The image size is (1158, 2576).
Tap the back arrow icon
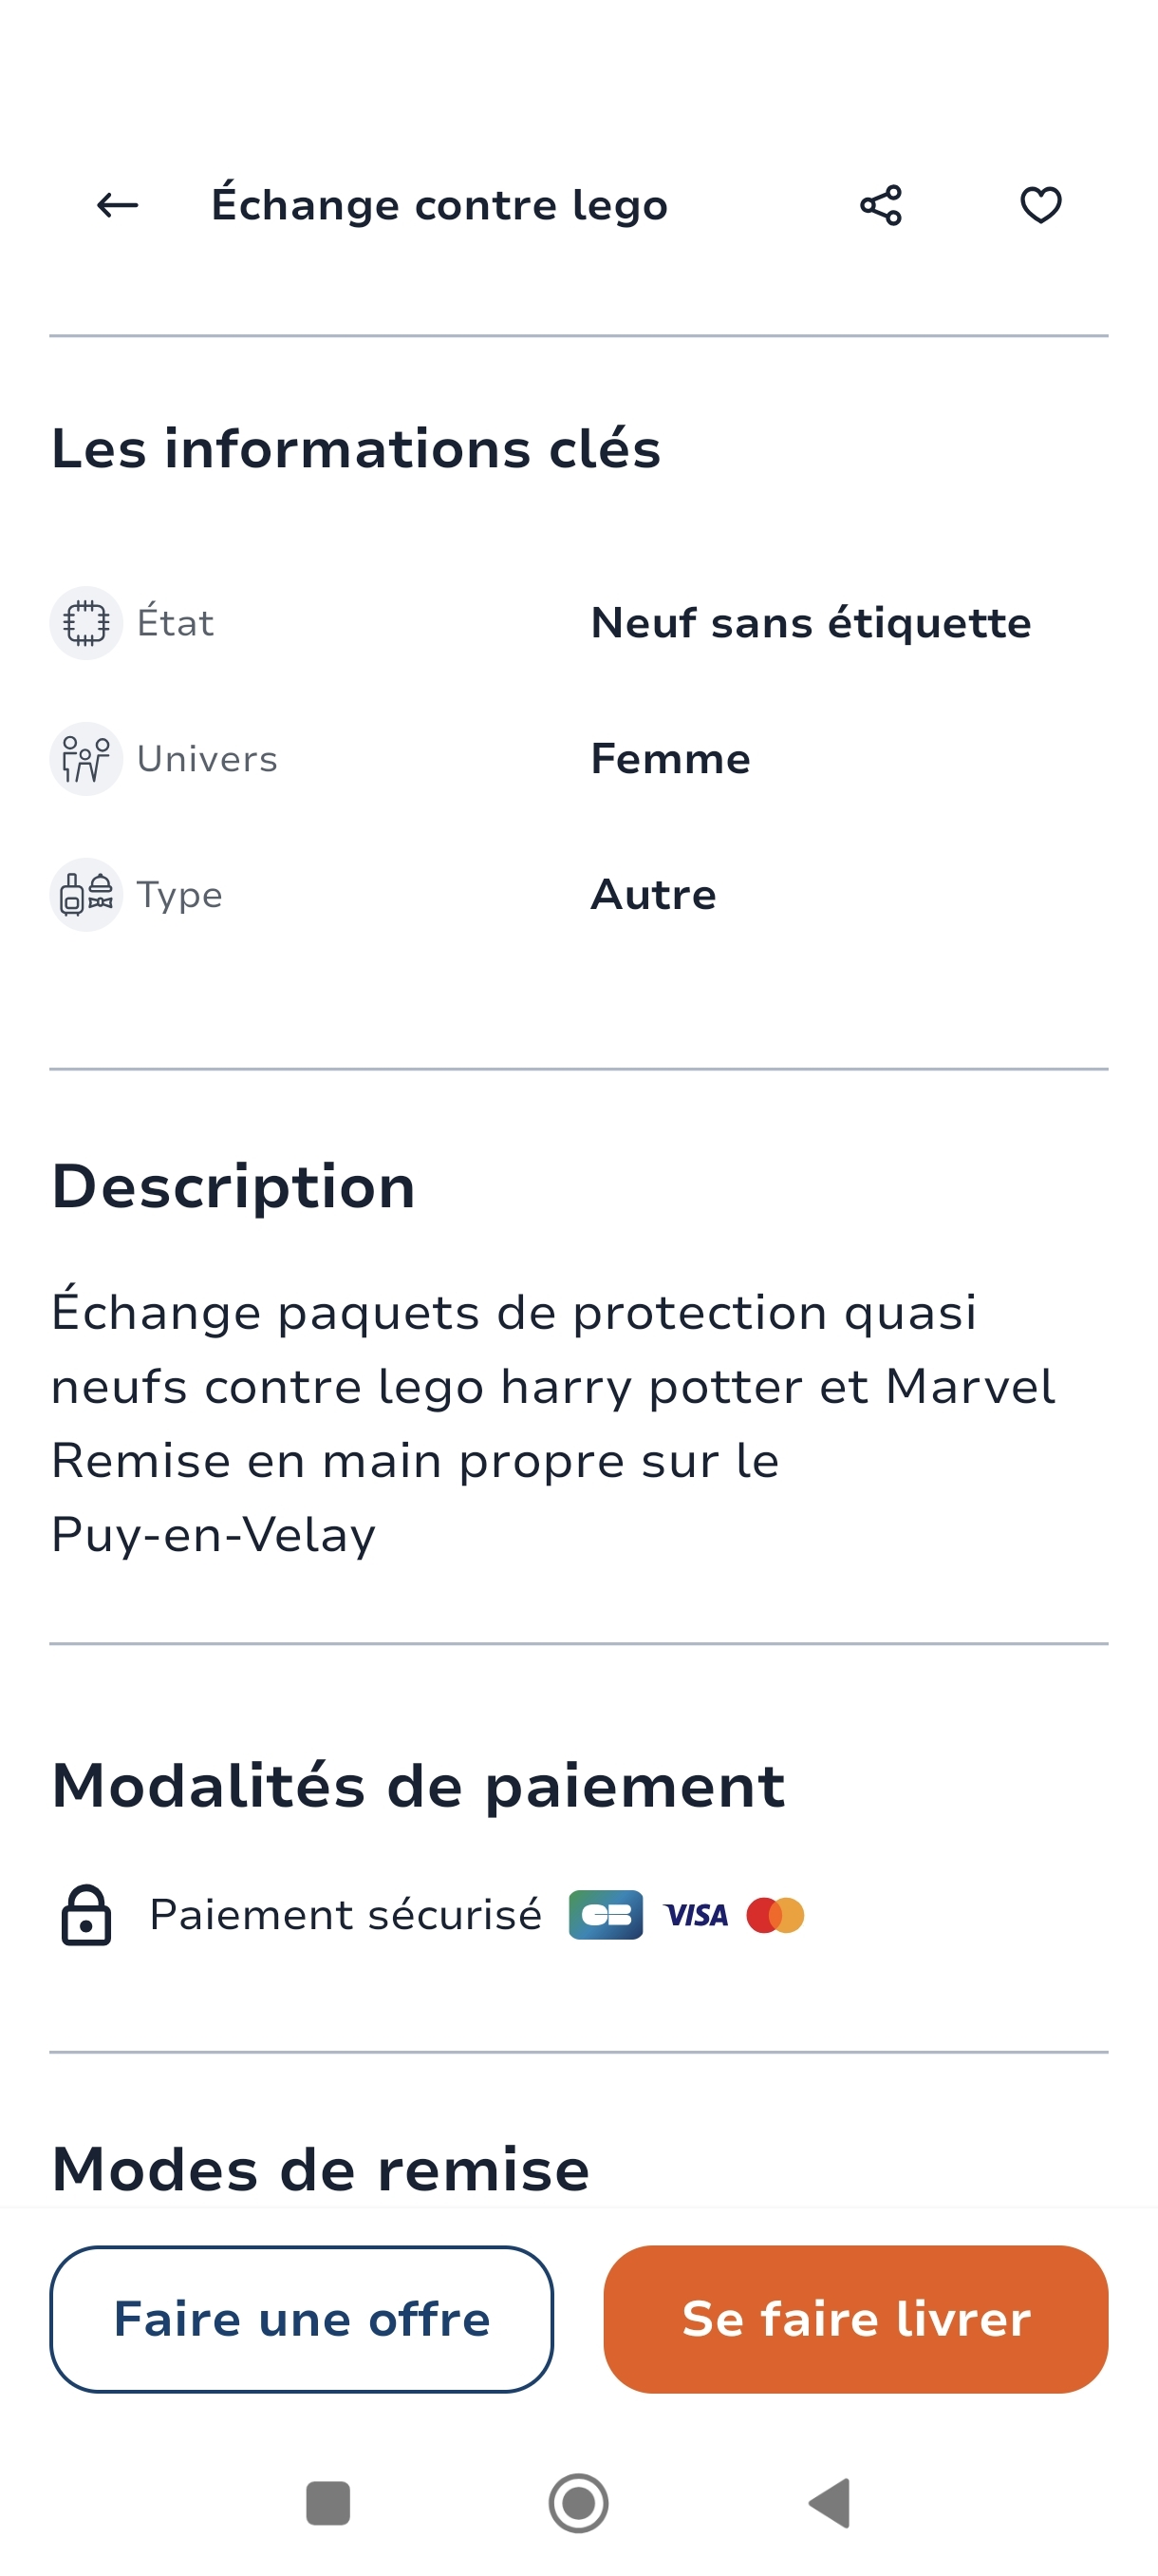117,205
